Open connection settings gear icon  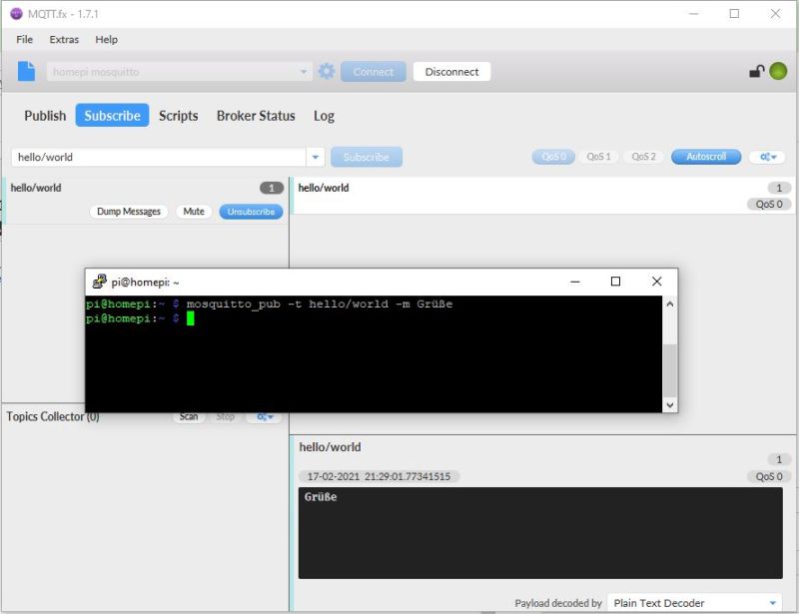[x=327, y=71]
